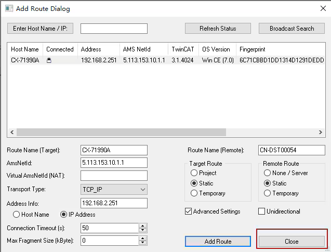This screenshot has height=252, width=331.
Task: Enable the Unidirectional checkbox
Action: tap(262, 211)
